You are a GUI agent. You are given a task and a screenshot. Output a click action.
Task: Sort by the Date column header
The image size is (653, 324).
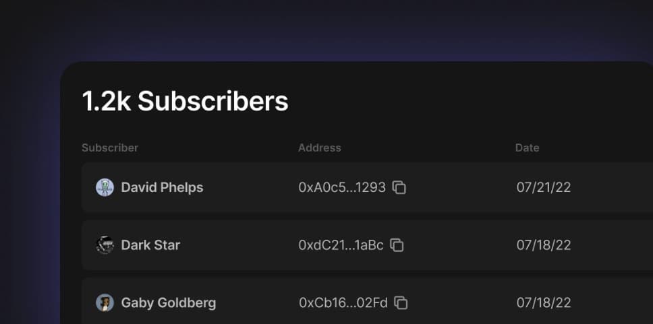point(528,148)
